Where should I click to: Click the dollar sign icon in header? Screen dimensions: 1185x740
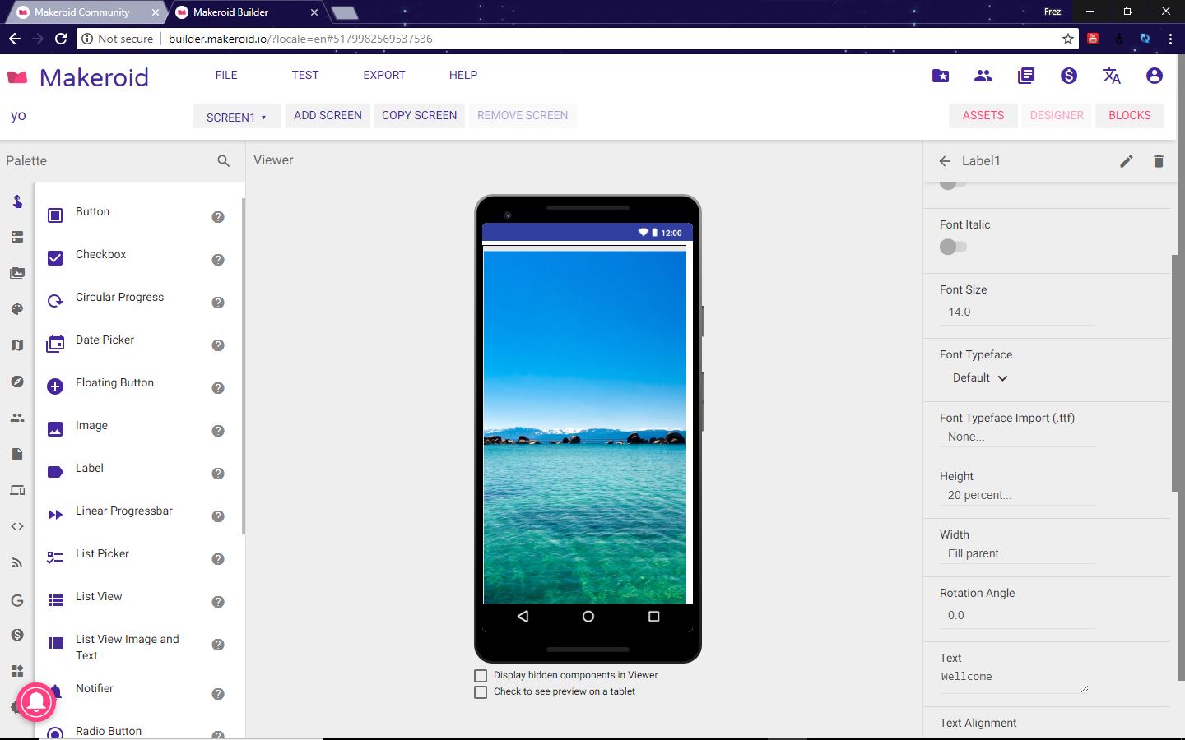coord(1068,76)
